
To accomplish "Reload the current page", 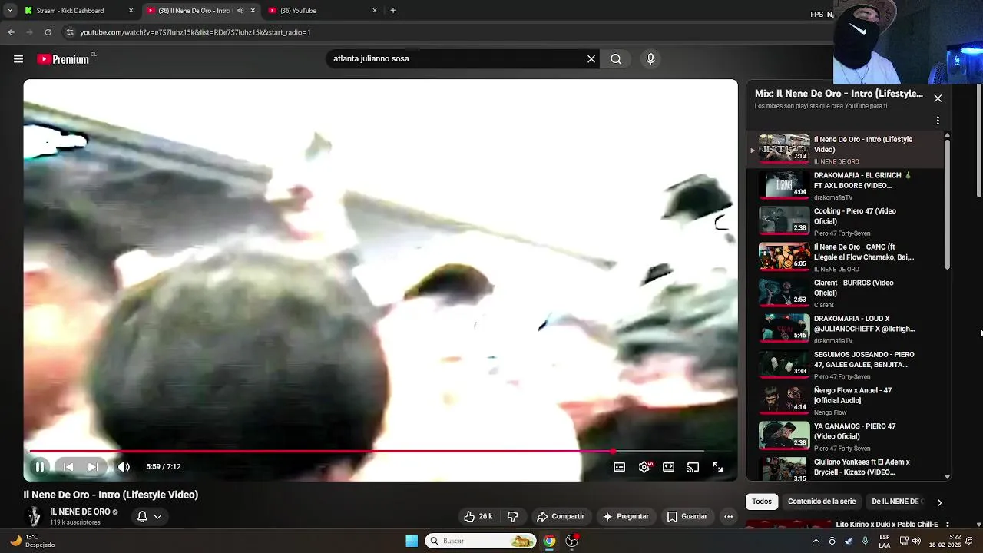I will click(x=48, y=32).
